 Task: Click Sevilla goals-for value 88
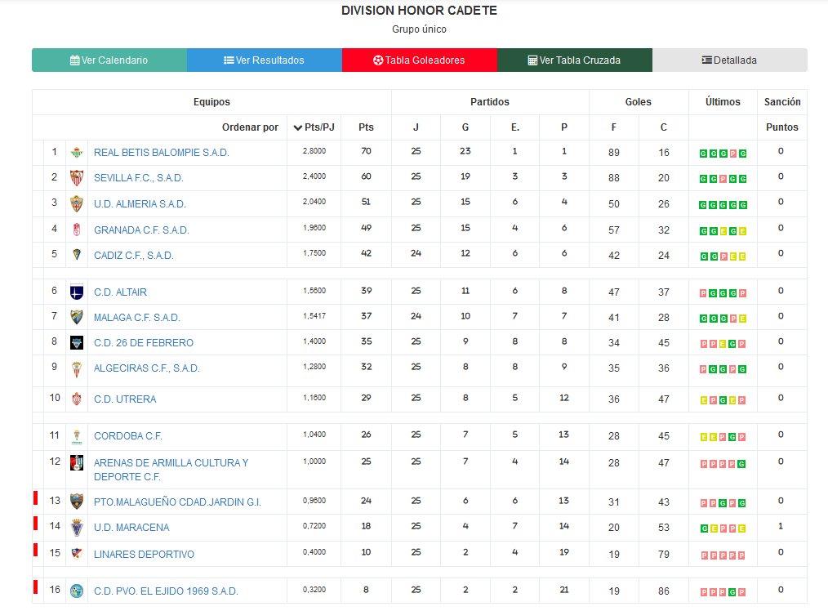click(613, 178)
